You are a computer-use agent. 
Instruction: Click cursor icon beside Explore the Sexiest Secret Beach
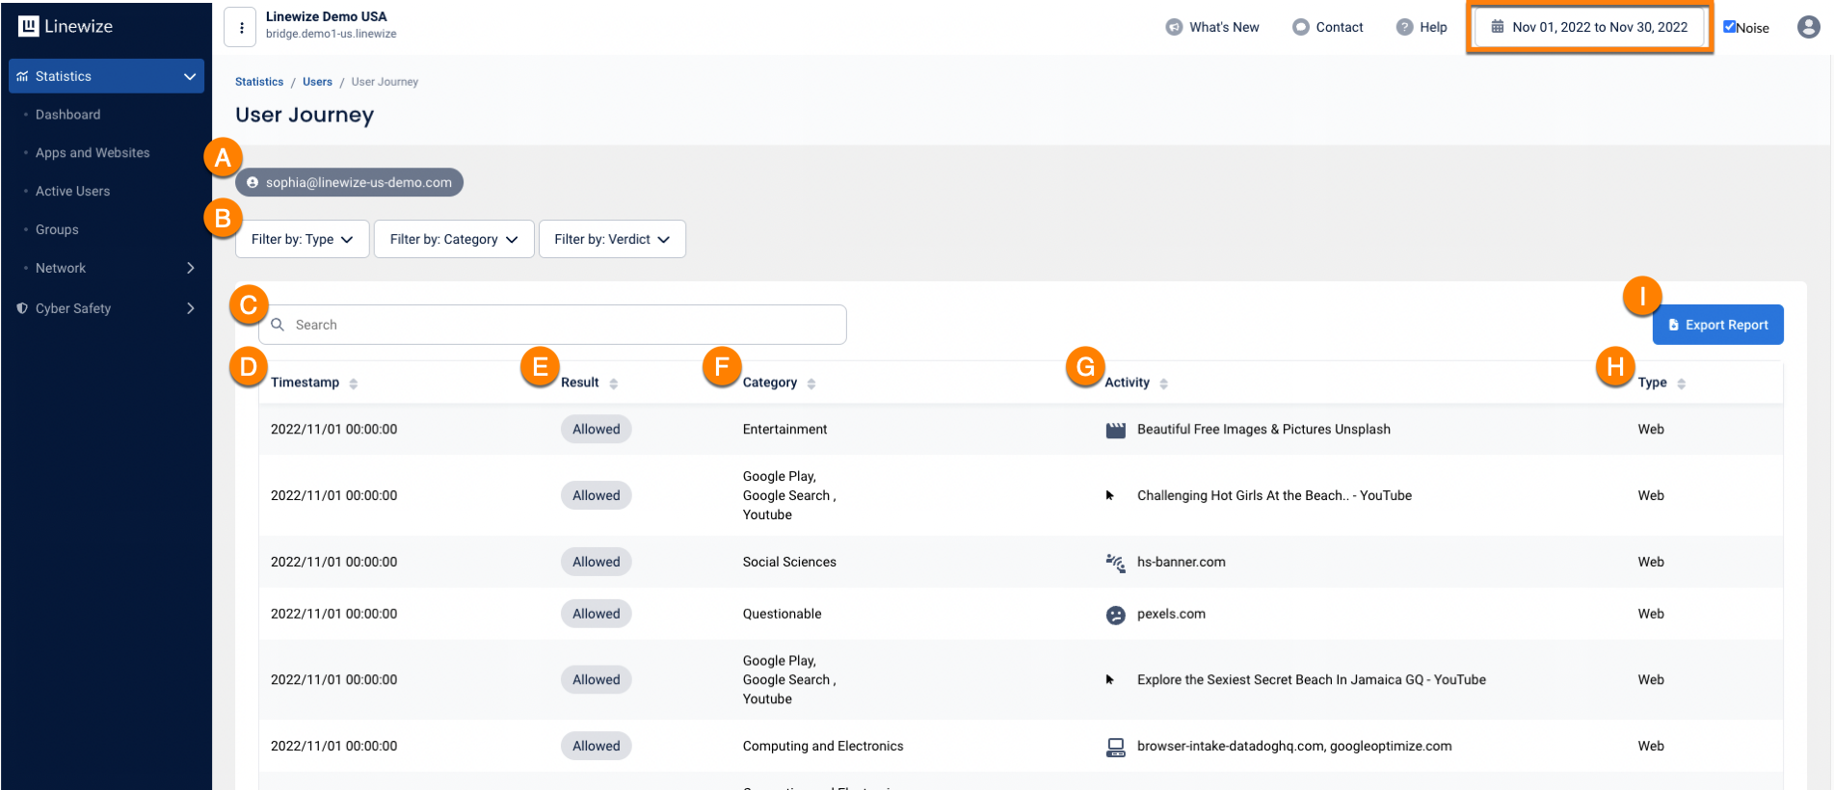[1110, 679]
